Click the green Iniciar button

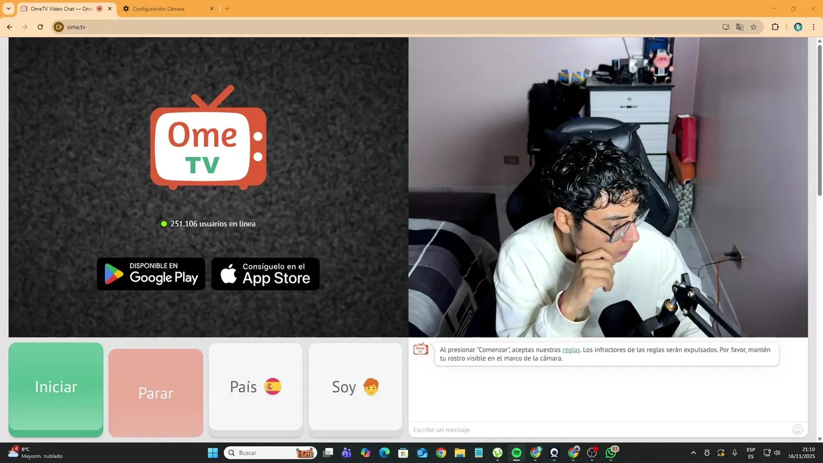click(56, 389)
